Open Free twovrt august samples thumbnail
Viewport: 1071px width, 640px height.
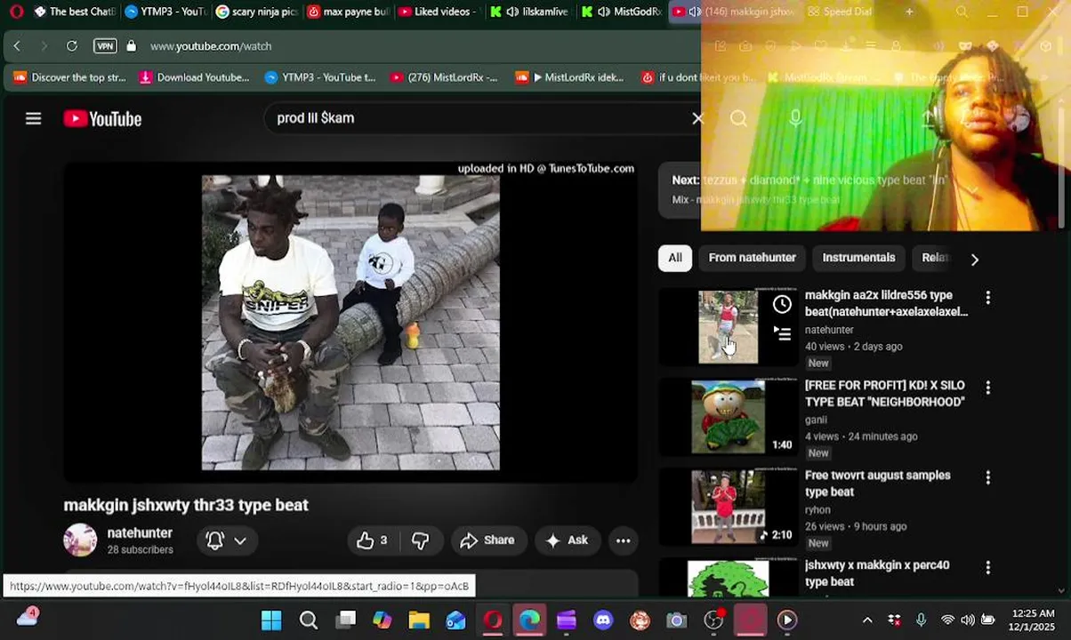click(728, 507)
